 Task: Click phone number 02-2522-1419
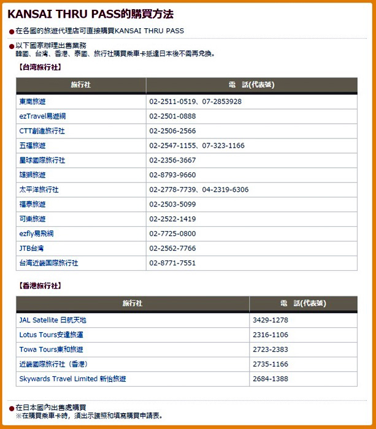[x=172, y=219]
